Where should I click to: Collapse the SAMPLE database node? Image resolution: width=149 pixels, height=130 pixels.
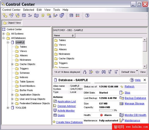point(8,42)
